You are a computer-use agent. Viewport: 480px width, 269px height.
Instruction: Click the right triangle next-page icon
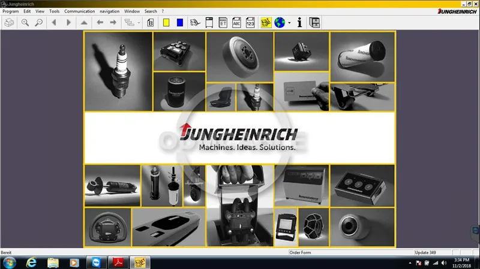click(68, 23)
